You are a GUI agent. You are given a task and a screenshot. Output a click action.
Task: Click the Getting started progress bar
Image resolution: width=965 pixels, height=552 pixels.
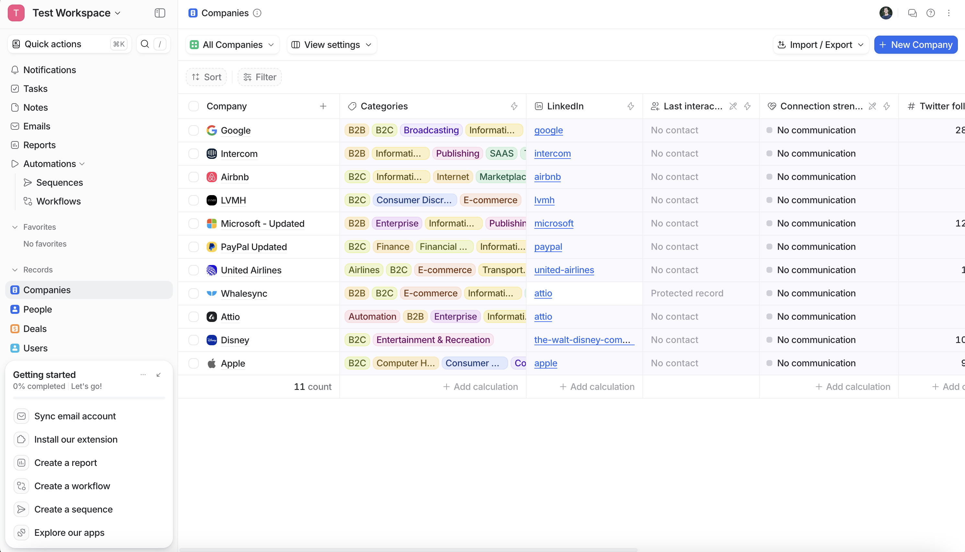pos(89,398)
